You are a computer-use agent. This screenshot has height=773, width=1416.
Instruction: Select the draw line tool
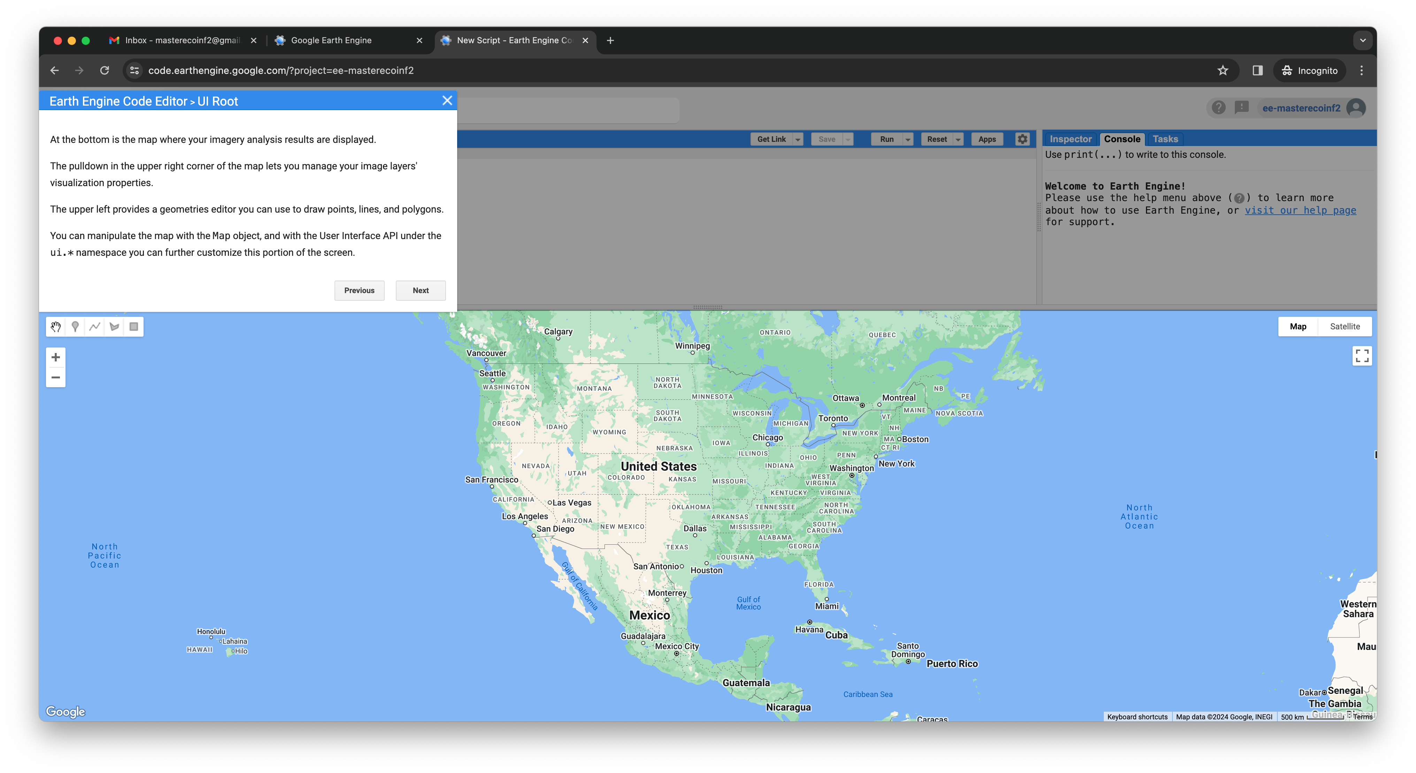94,327
